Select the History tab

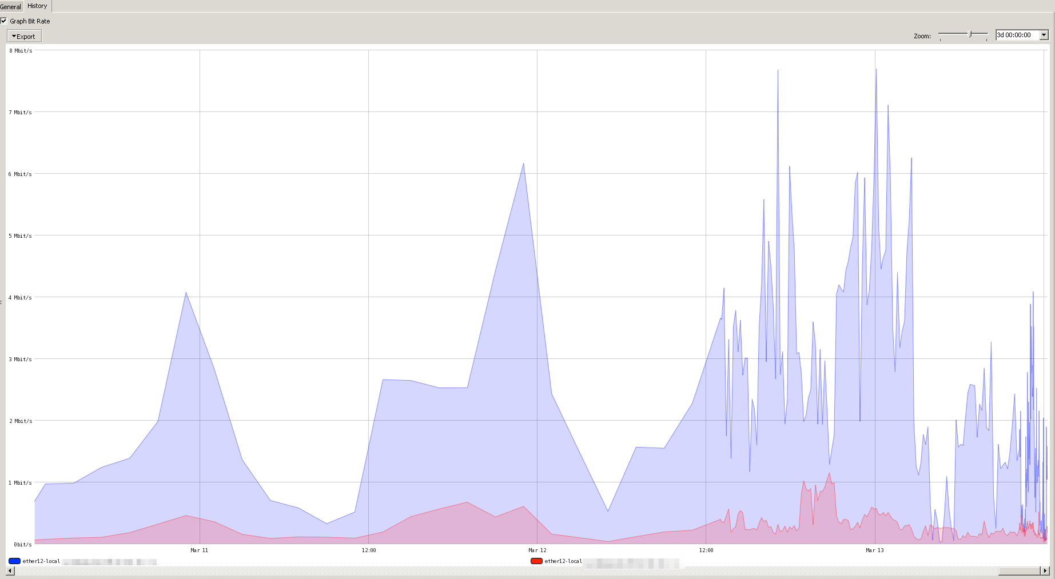[37, 6]
